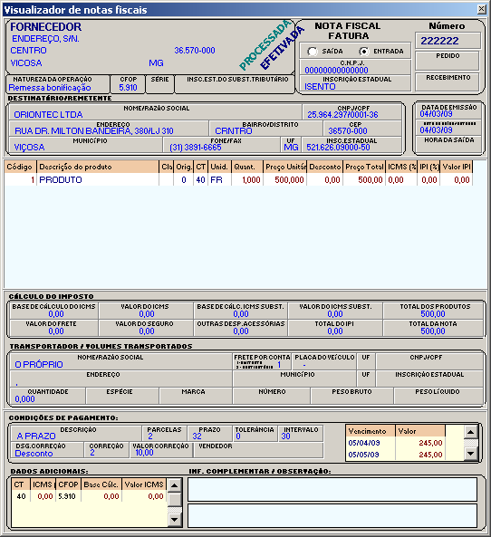Click the Vencimento column header
The width and height of the screenshot is (491, 537).
371,431
